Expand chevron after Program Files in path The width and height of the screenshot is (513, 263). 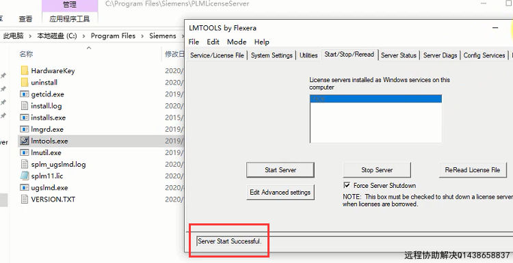(x=142, y=36)
